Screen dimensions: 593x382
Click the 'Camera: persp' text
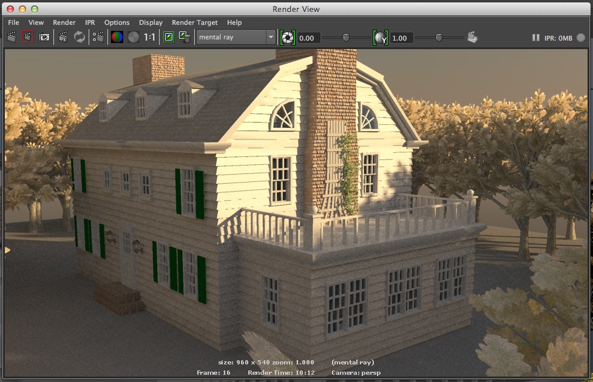(356, 372)
